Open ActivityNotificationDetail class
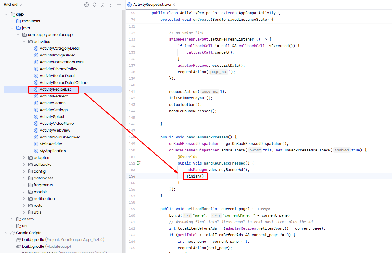Image resolution: width=392 pixels, height=253 pixels. [x=62, y=62]
